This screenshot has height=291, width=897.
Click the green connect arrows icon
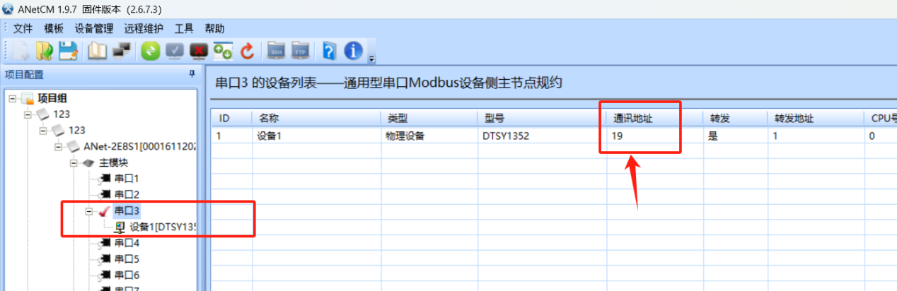[x=149, y=51]
